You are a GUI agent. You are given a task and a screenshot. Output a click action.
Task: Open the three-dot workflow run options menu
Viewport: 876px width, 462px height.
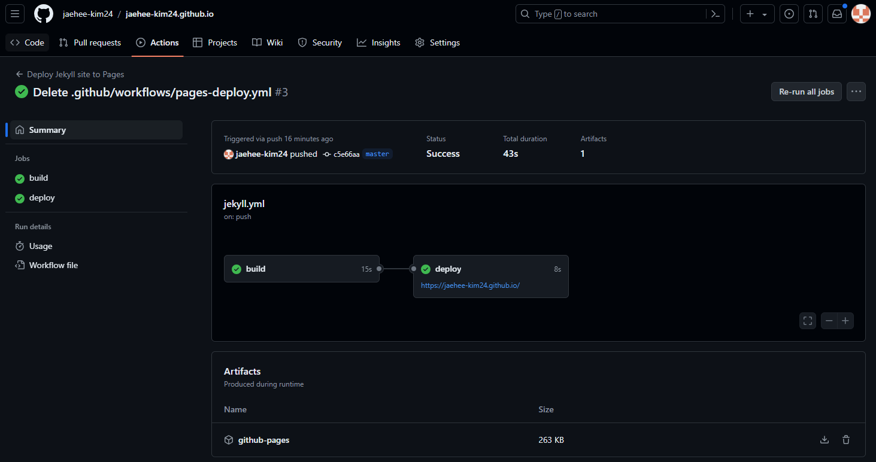coord(856,92)
